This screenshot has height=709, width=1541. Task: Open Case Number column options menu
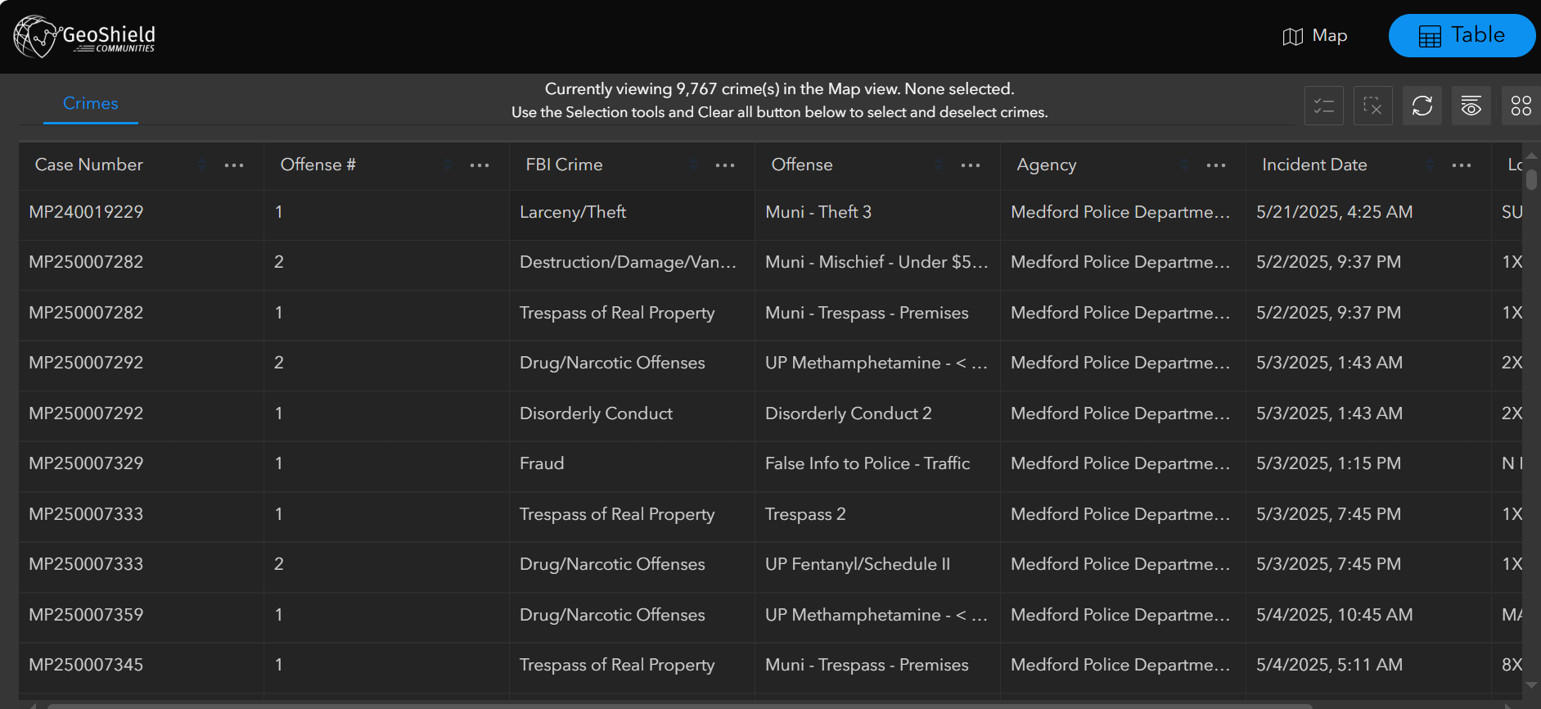234,165
